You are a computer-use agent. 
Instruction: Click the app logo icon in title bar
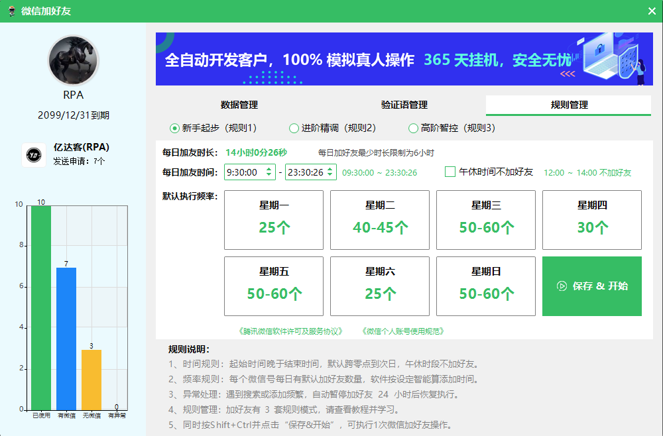point(12,11)
